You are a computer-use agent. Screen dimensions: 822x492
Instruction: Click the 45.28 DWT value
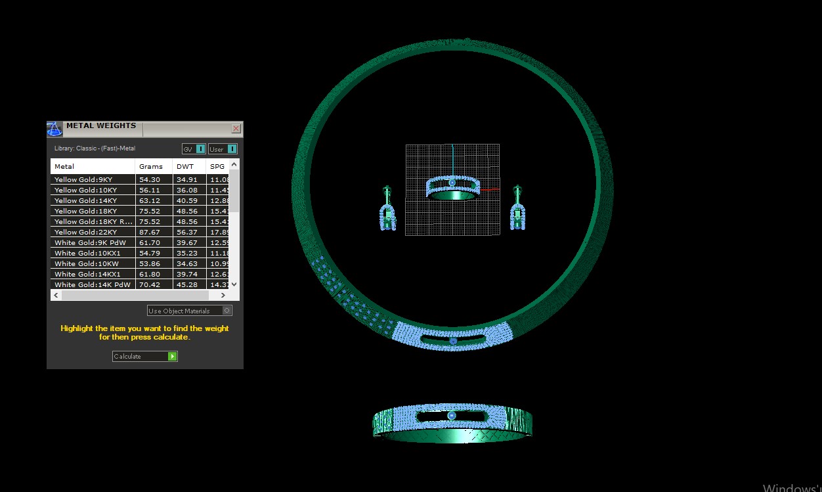[x=187, y=284]
